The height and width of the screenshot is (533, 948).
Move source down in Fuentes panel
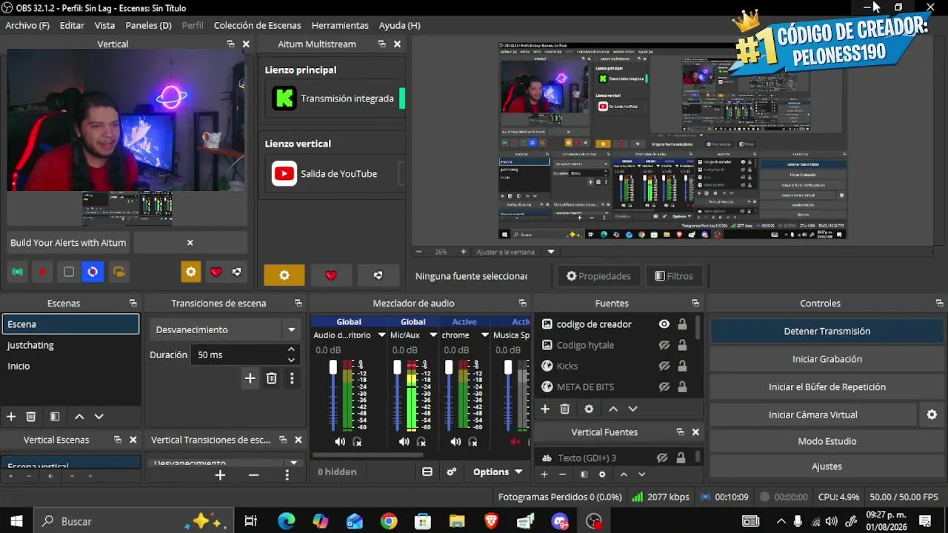tap(632, 409)
